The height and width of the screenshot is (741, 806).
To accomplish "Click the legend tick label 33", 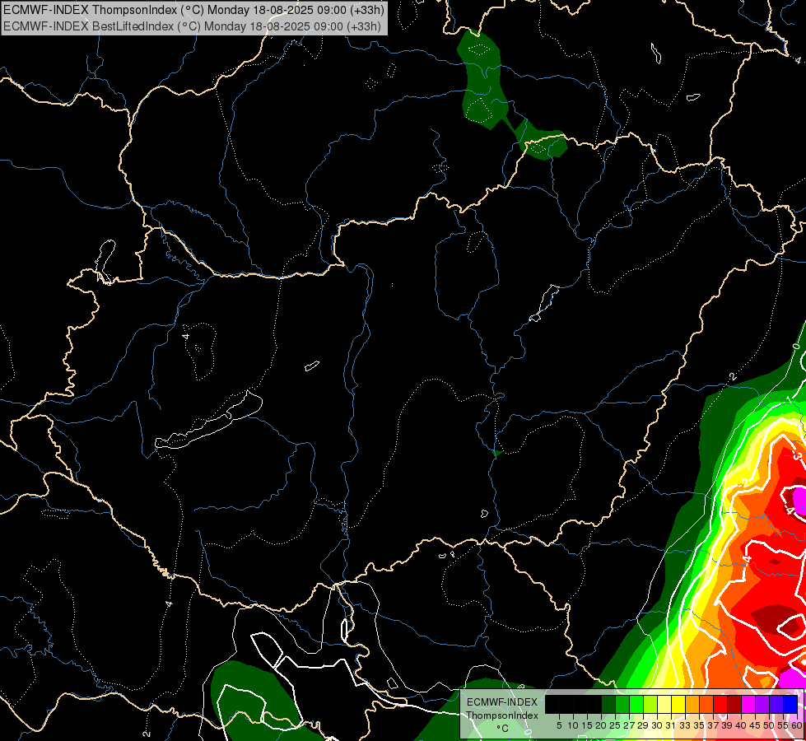I will click(685, 725).
